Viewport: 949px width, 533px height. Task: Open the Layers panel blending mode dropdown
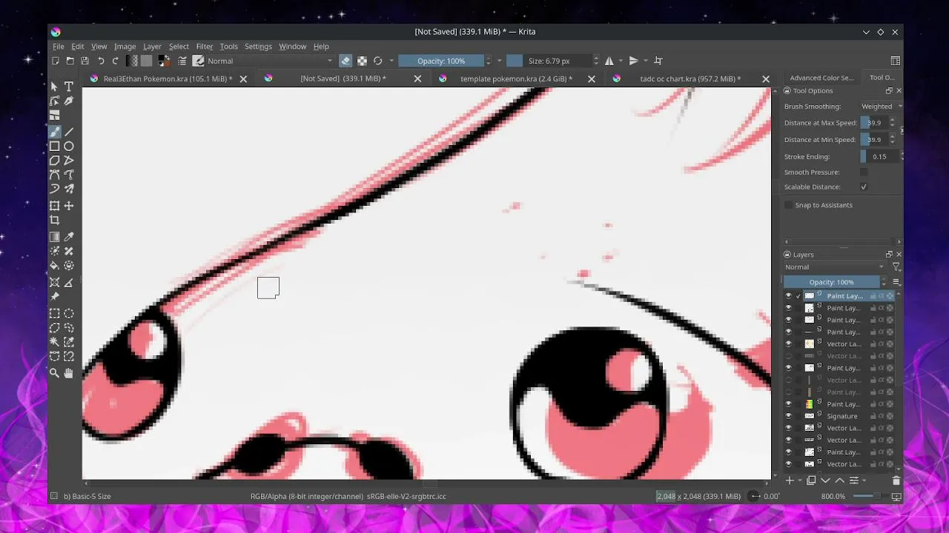835,267
